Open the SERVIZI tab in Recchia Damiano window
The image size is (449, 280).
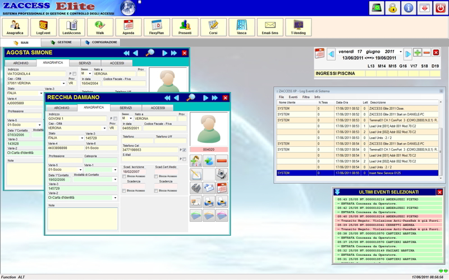[126, 108]
